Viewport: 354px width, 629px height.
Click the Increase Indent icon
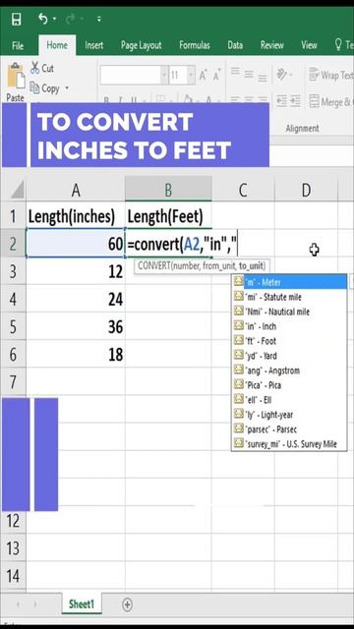click(x=296, y=100)
